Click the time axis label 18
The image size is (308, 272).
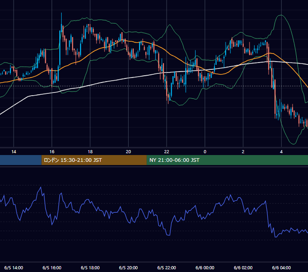click(x=90, y=152)
